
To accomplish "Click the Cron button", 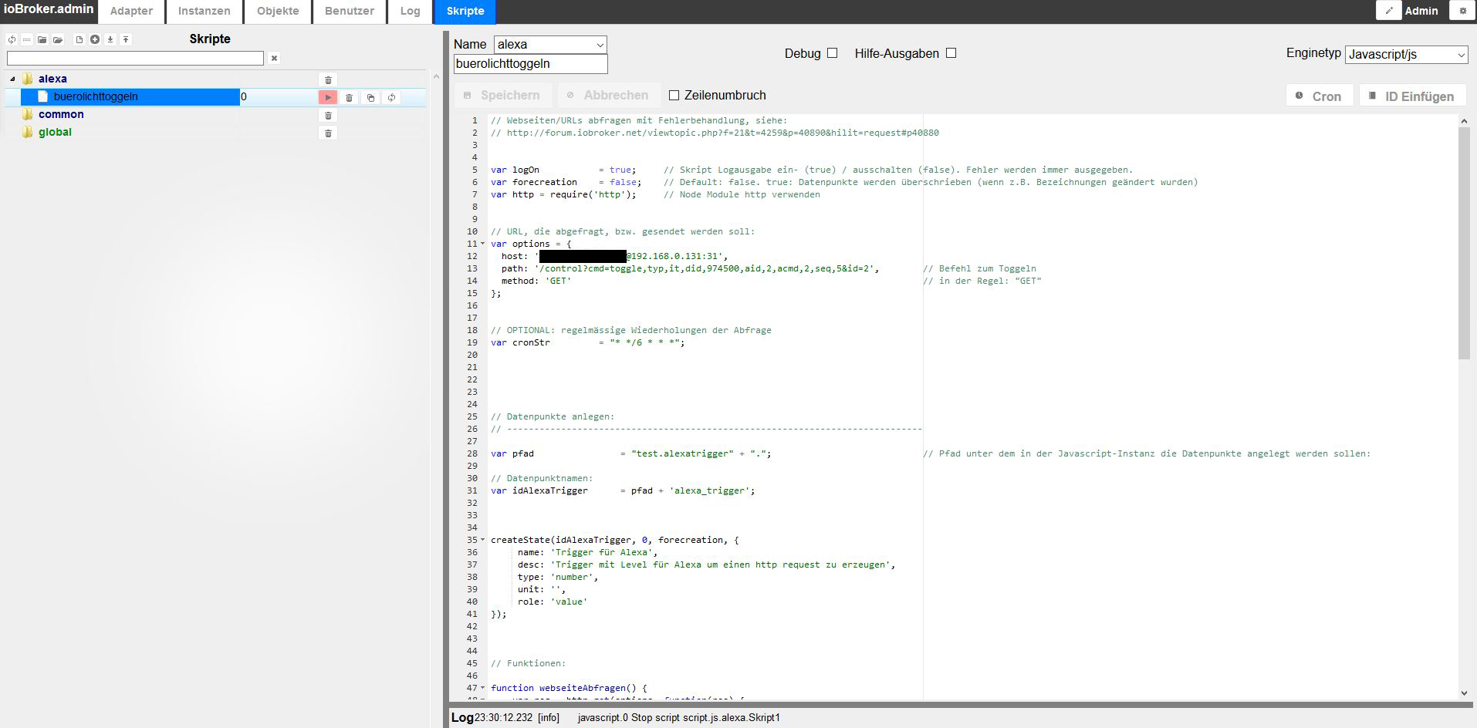I will click(1319, 96).
